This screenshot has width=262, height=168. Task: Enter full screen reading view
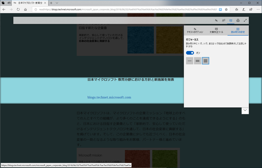click(x=245, y=20)
